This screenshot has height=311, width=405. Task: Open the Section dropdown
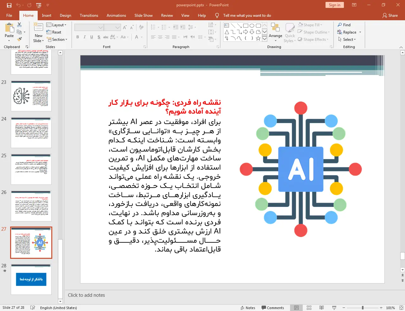coord(57,40)
